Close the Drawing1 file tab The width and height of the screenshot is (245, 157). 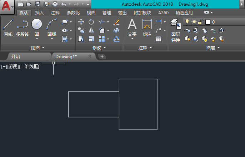coord(90,56)
